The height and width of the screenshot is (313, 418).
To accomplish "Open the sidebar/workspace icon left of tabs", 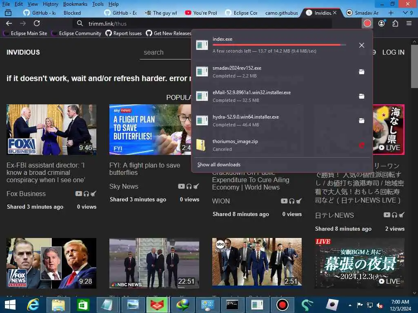I will 8,13.
